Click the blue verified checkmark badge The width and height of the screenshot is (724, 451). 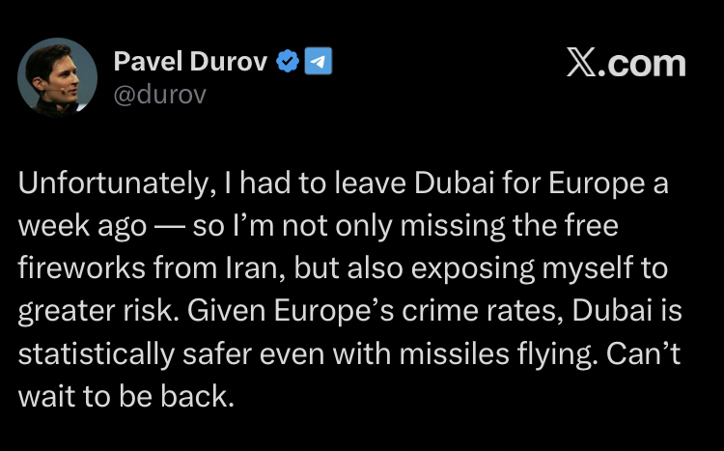[x=288, y=63]
